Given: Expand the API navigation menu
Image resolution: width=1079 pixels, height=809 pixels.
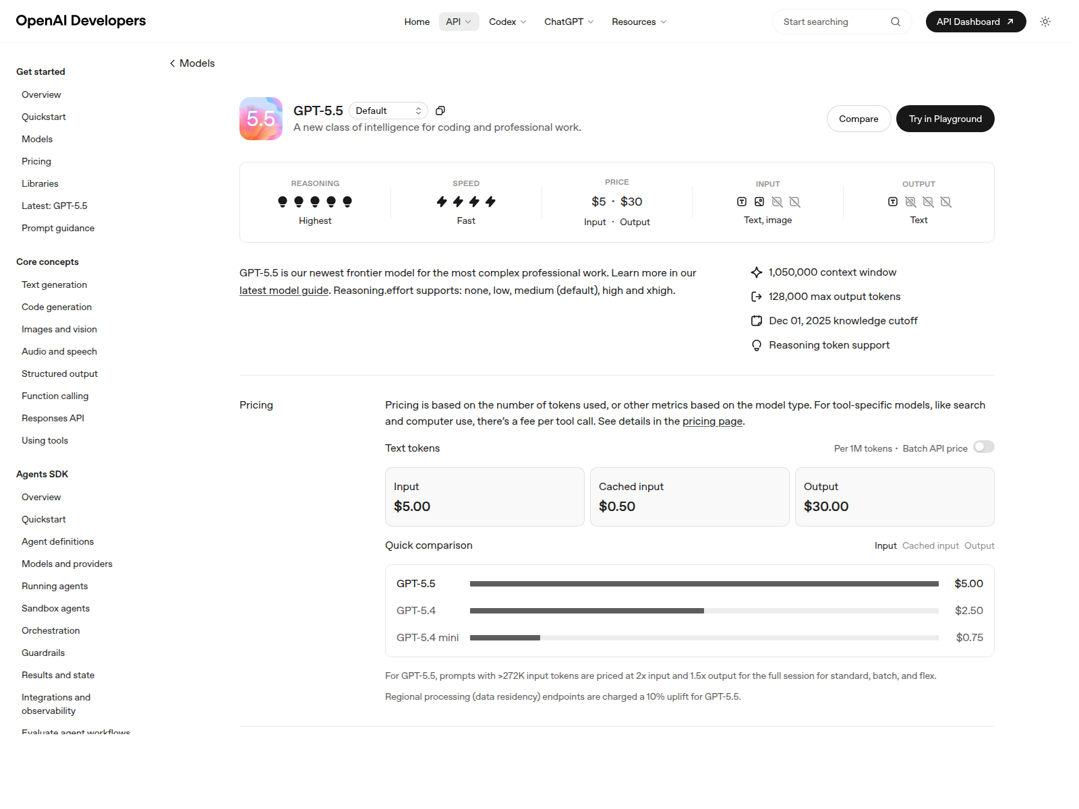Looking at the screenshot, I should coord(459,22).
